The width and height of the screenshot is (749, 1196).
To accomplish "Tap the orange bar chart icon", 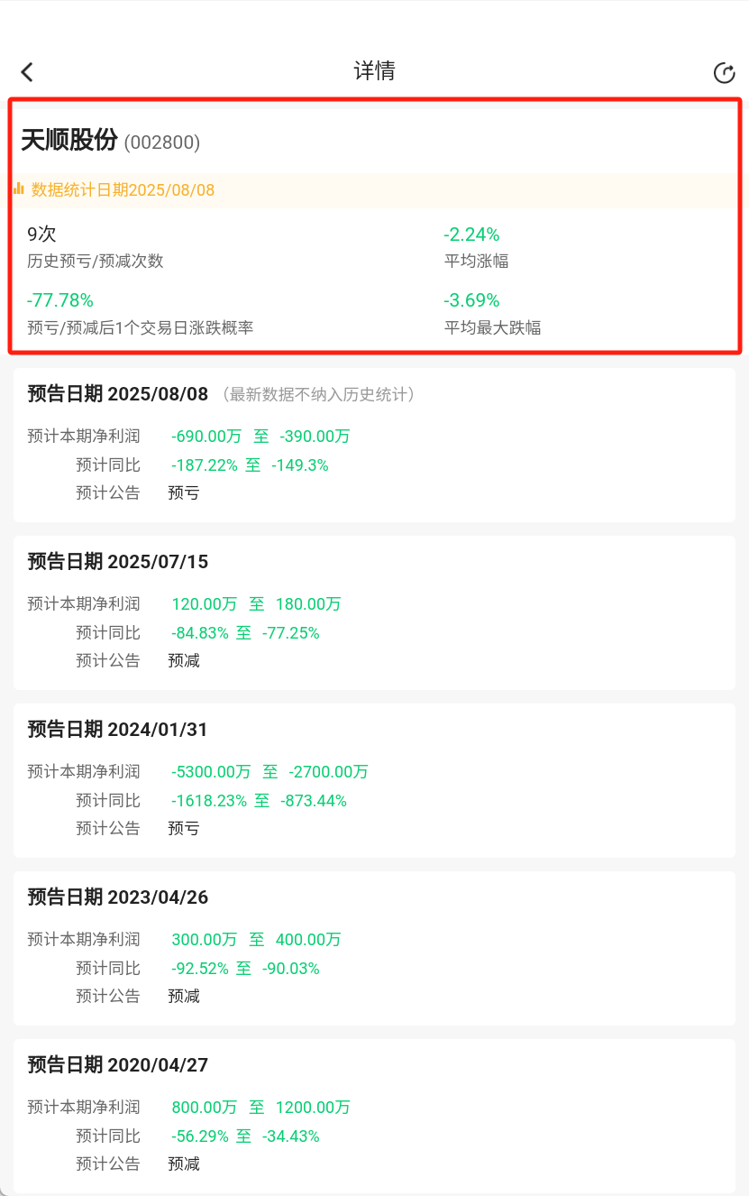I will coord(18,189).
